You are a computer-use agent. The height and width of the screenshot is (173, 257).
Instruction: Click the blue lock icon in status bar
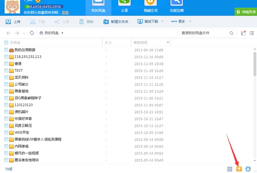click(248, 169)
